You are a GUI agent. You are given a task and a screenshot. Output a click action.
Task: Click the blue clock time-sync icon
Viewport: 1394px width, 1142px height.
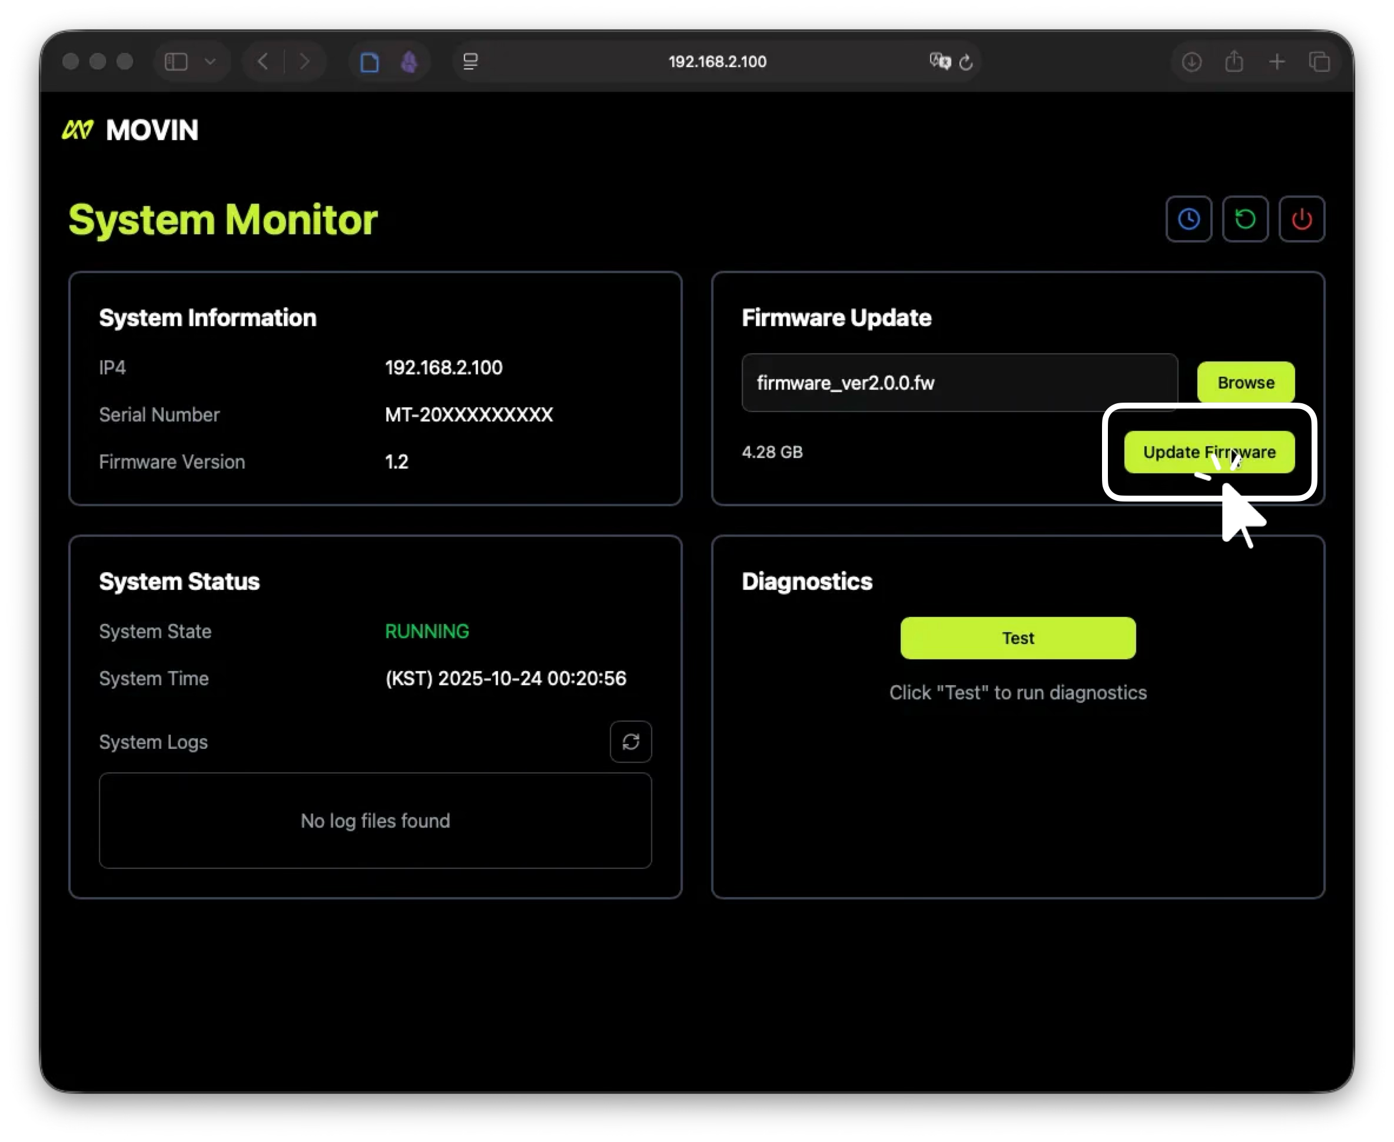(x=1188, y=219)
